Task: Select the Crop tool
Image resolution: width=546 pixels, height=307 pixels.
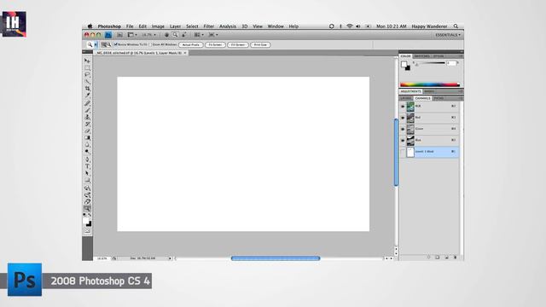Action: 87,89
